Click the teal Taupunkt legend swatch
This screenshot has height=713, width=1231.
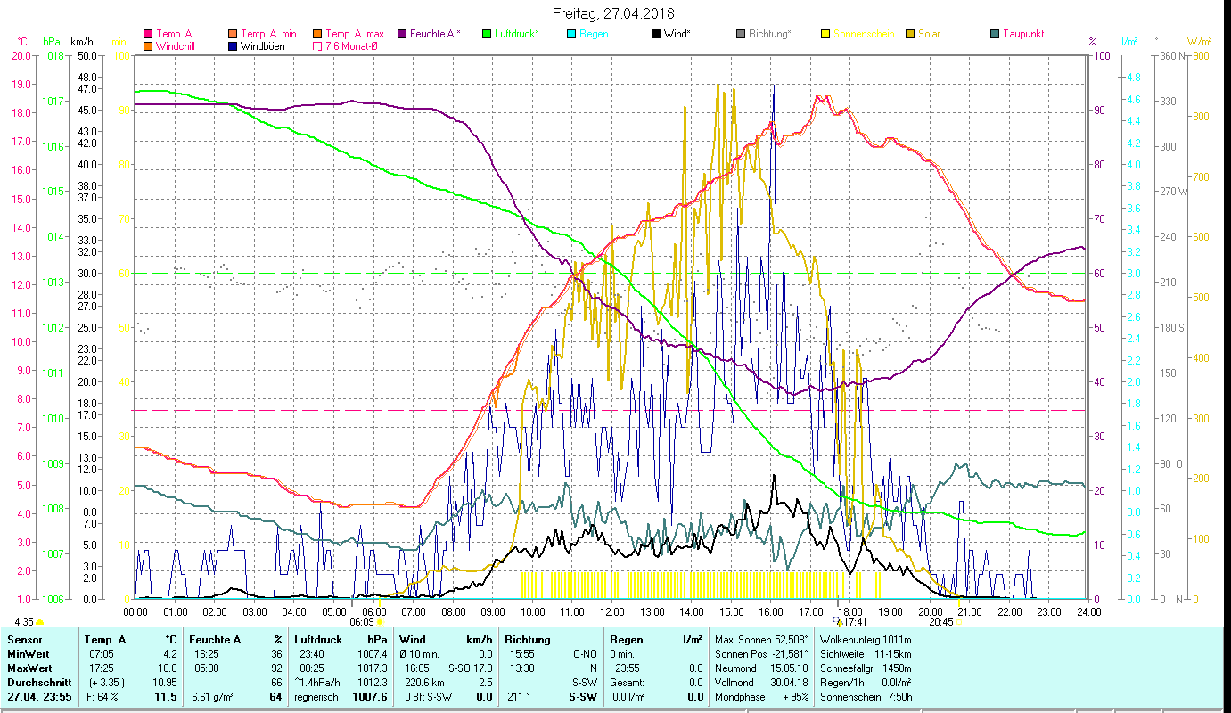[x=995, y=34]
